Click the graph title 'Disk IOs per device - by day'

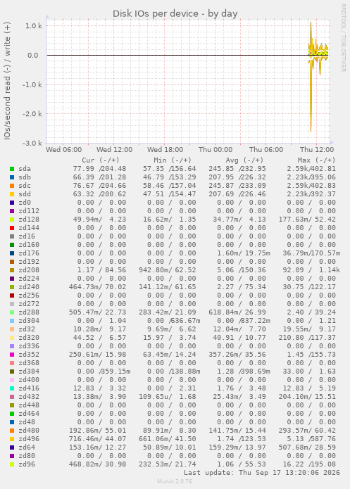175,14
